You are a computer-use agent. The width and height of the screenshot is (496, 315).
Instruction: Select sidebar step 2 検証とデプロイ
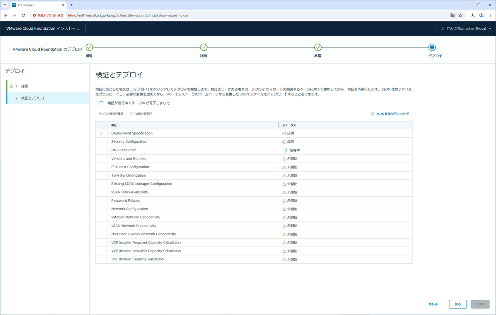coord(48,98)
